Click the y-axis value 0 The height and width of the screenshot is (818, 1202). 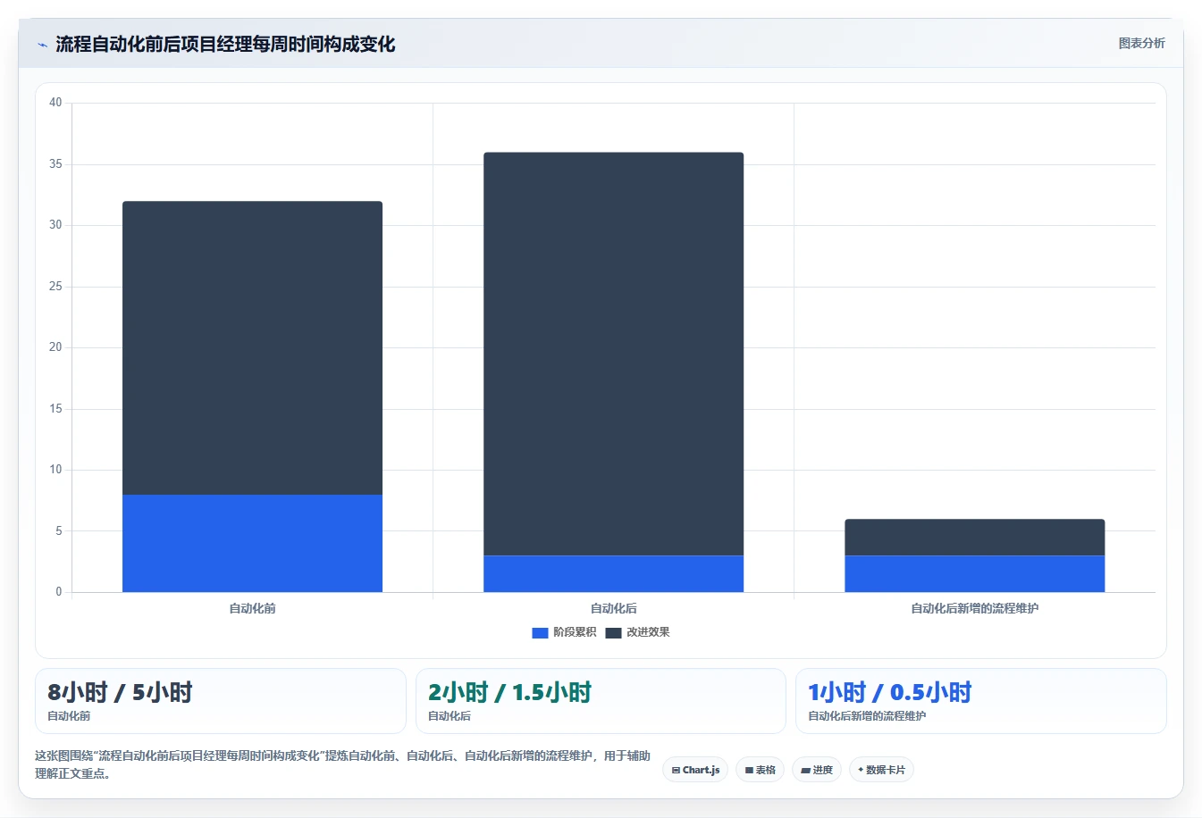coord(59,592)
